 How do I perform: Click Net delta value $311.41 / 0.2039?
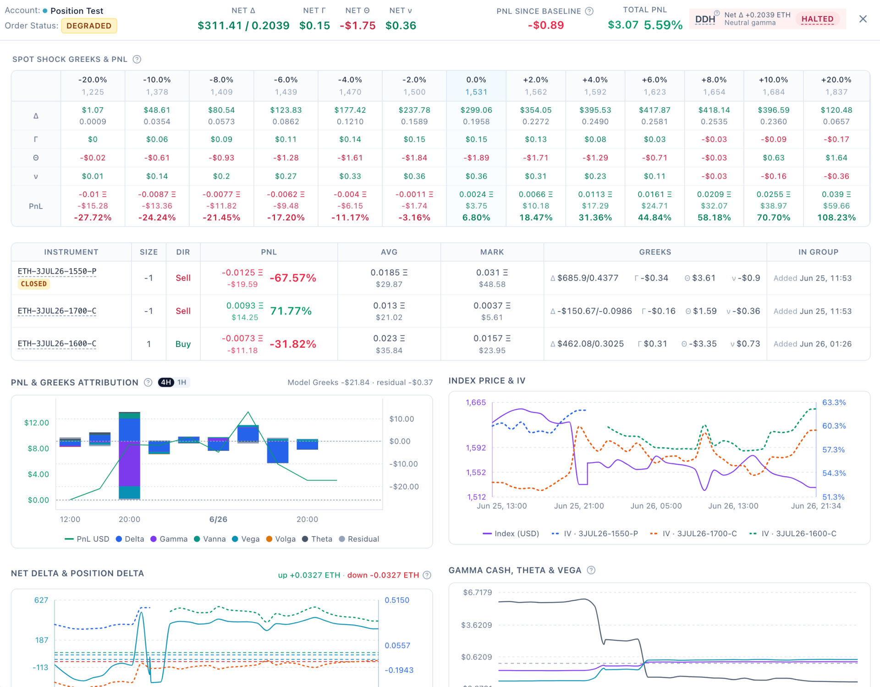pos(243,26)
